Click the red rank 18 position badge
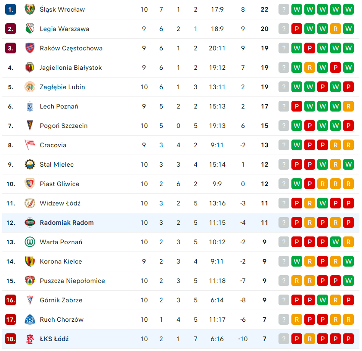Viewport: 362px width, 351px height. (x=10, y=339)
